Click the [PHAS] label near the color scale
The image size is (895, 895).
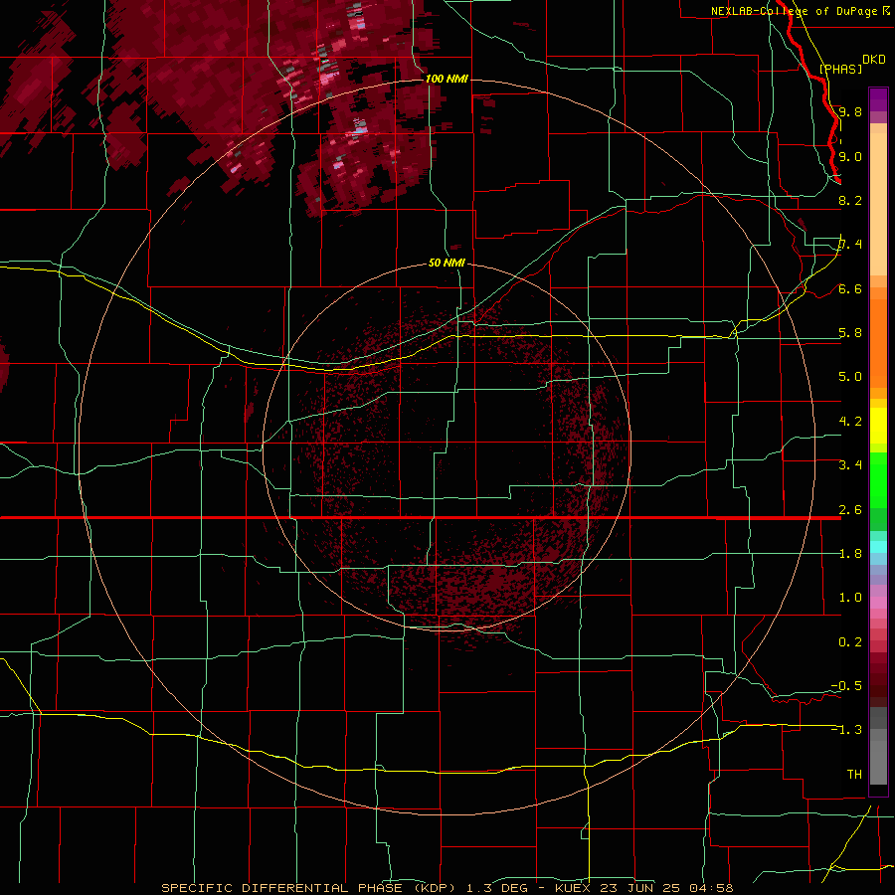pos(840,69)
